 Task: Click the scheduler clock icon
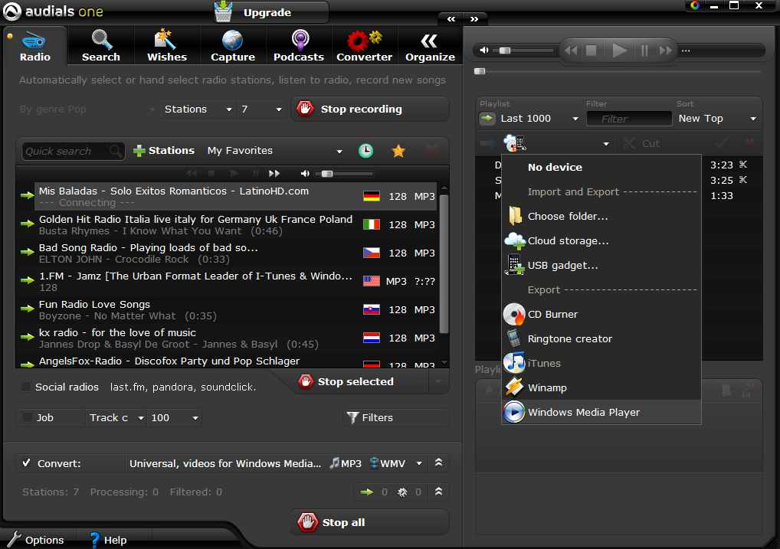(366, 151)
